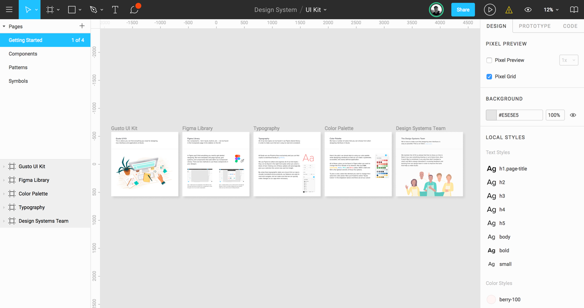
Task: Select the Rectangle shape tool
Action: (x=72, y=10)
